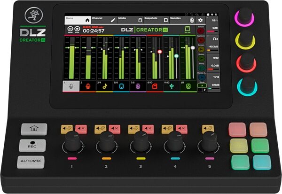Image resolution: width=282 pixels, height=194 pixels.
Task: Go to next sample bank arrow
Action: [x=204, y=90]
